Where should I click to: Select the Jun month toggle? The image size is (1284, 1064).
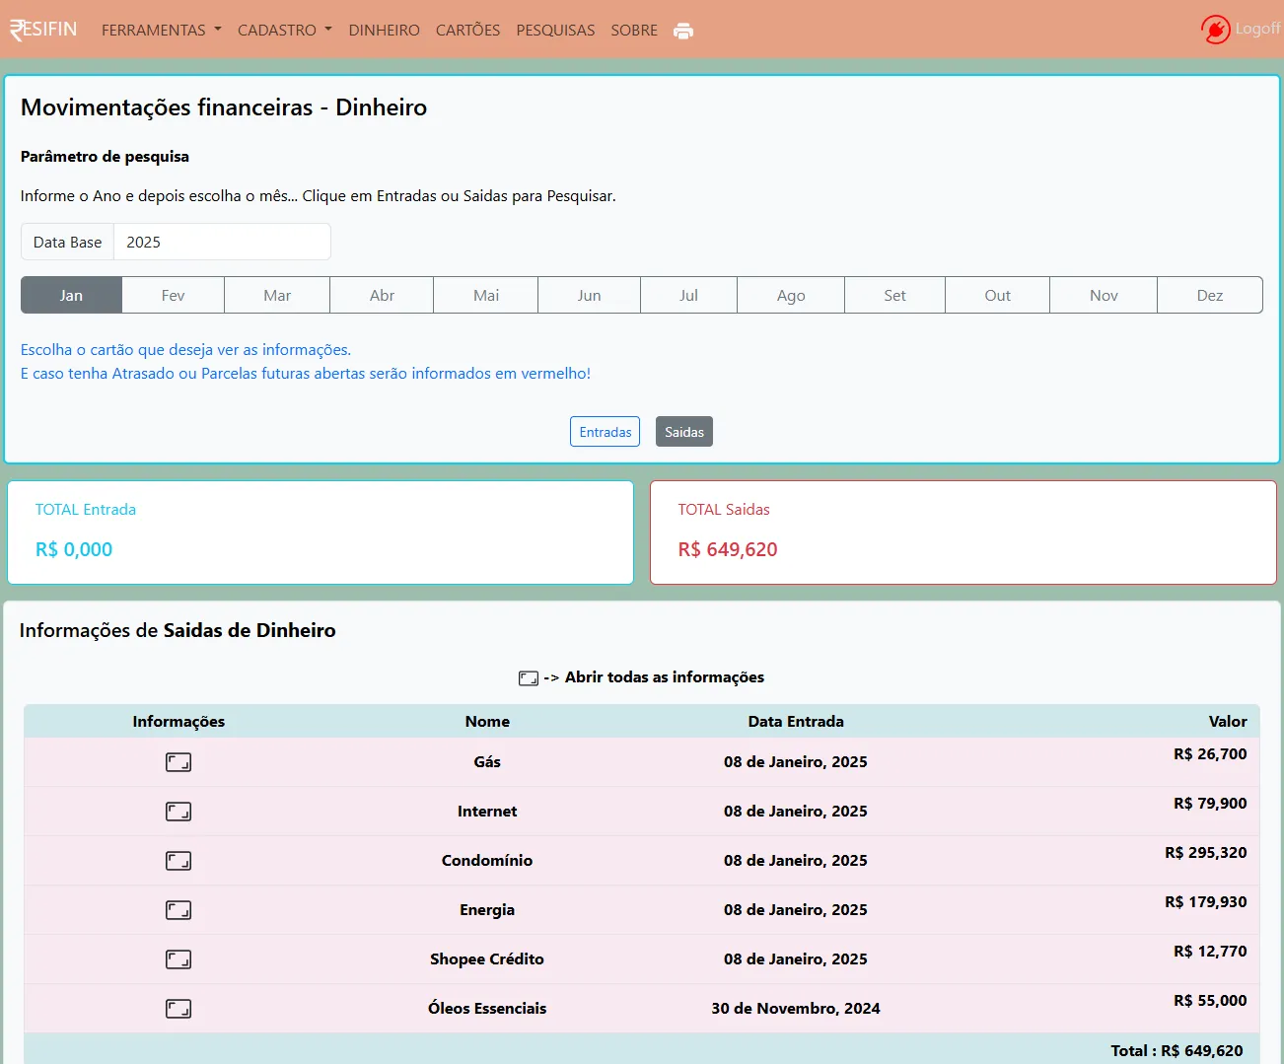[589, 295]
